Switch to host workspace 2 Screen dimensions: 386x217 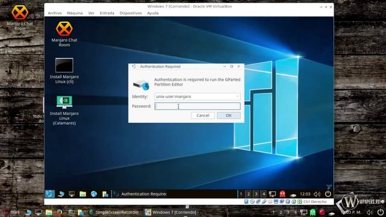(280, 212)
